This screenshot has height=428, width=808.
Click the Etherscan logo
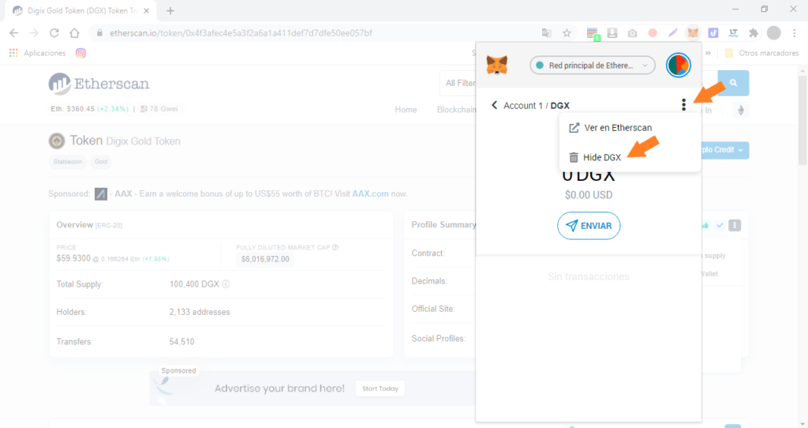99,84
